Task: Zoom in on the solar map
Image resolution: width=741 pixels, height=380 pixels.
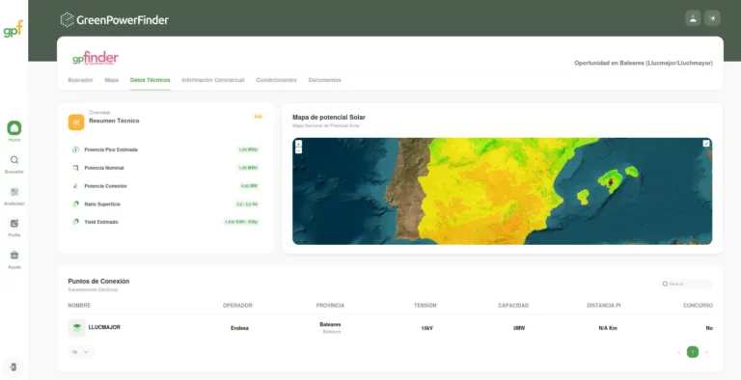Action: pos(299,143)
